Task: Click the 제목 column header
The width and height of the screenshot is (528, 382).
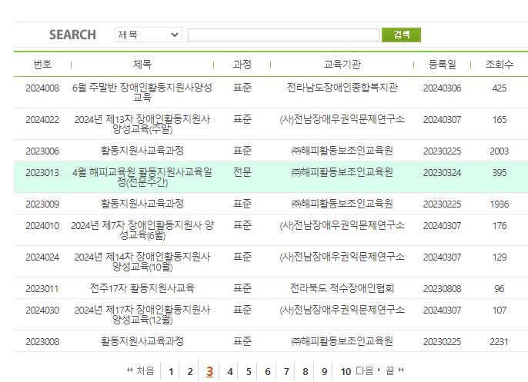Action: [x=142, y=65]
